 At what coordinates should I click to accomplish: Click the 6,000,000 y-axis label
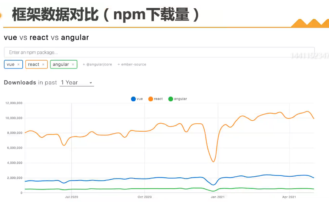pos(15,148)
